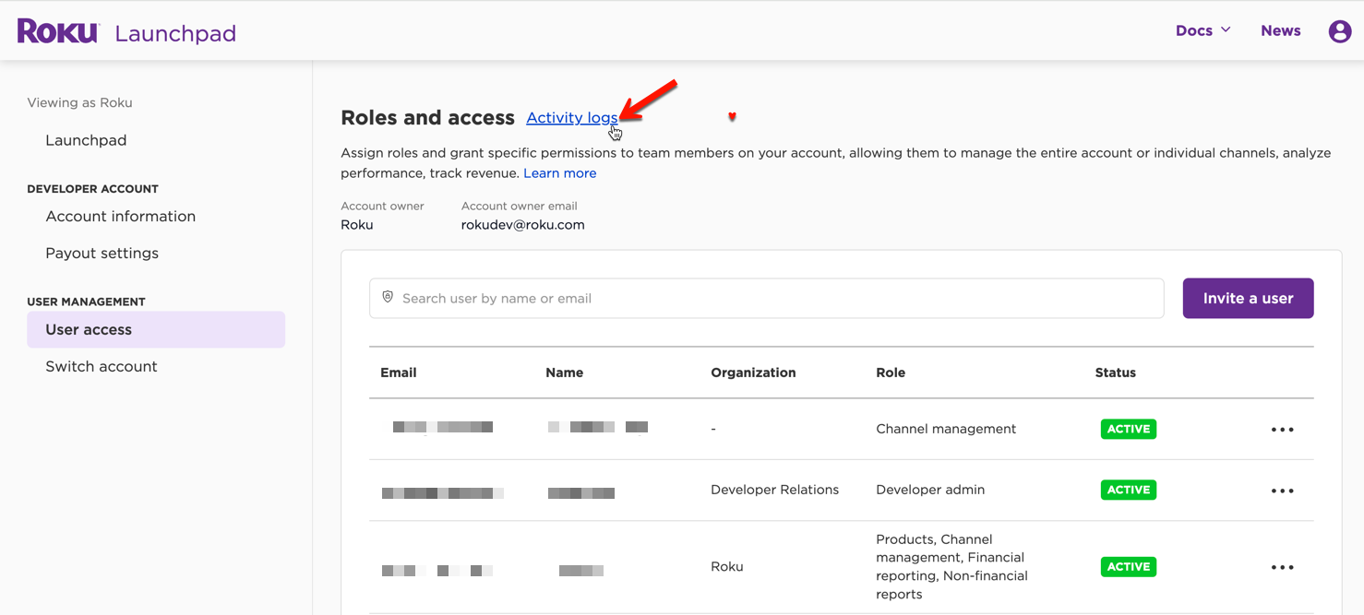The image size is (1364, 615).
Task: Click the Roku logo in header
Action: click(x=58, y=31)
